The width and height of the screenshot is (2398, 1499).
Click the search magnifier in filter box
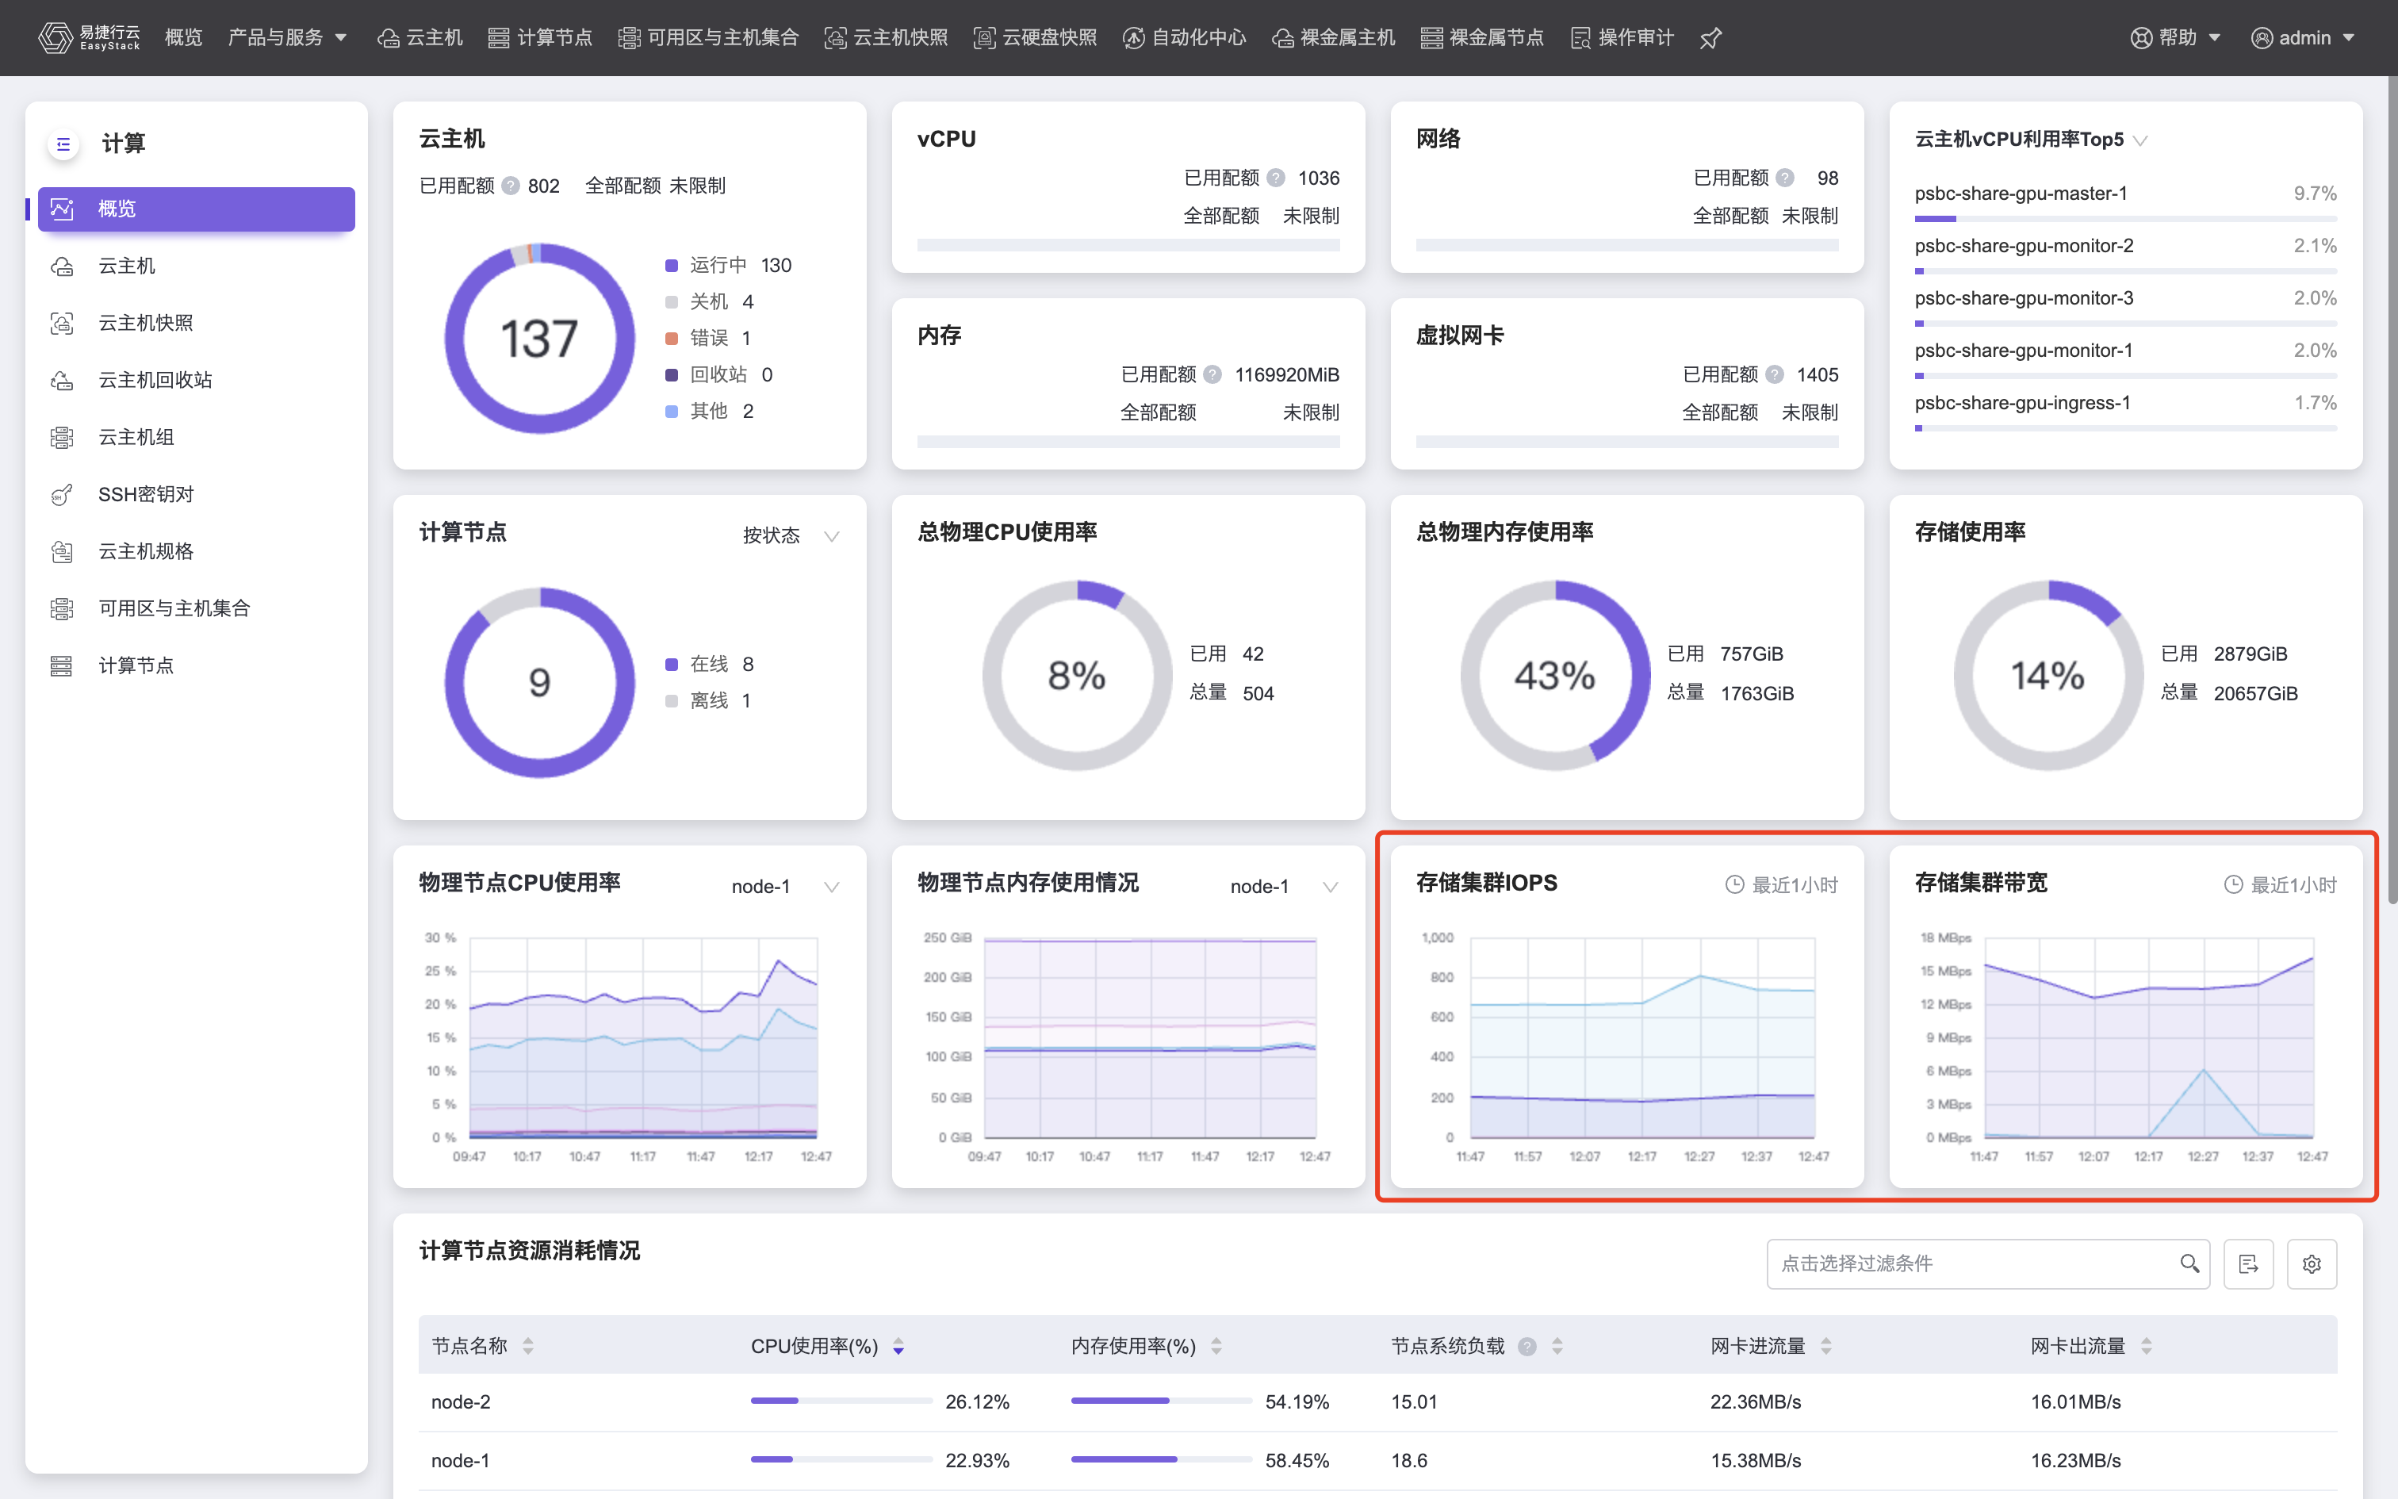tap(2189, 1263)
